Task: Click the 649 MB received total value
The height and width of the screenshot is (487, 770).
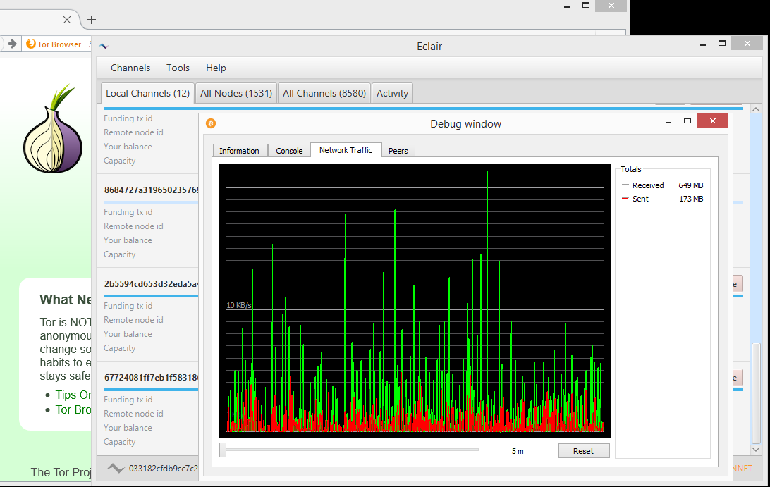Action: (x=691, y=185)
